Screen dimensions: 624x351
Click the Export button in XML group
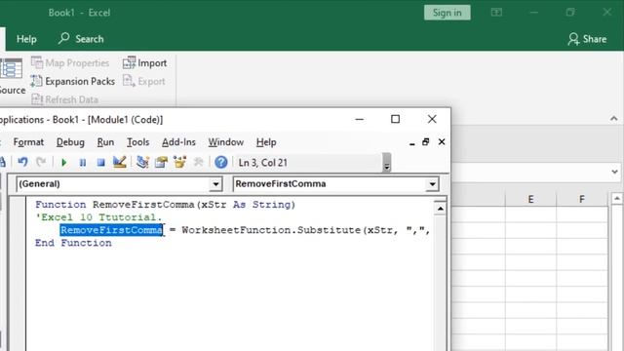tap(143, 81)
